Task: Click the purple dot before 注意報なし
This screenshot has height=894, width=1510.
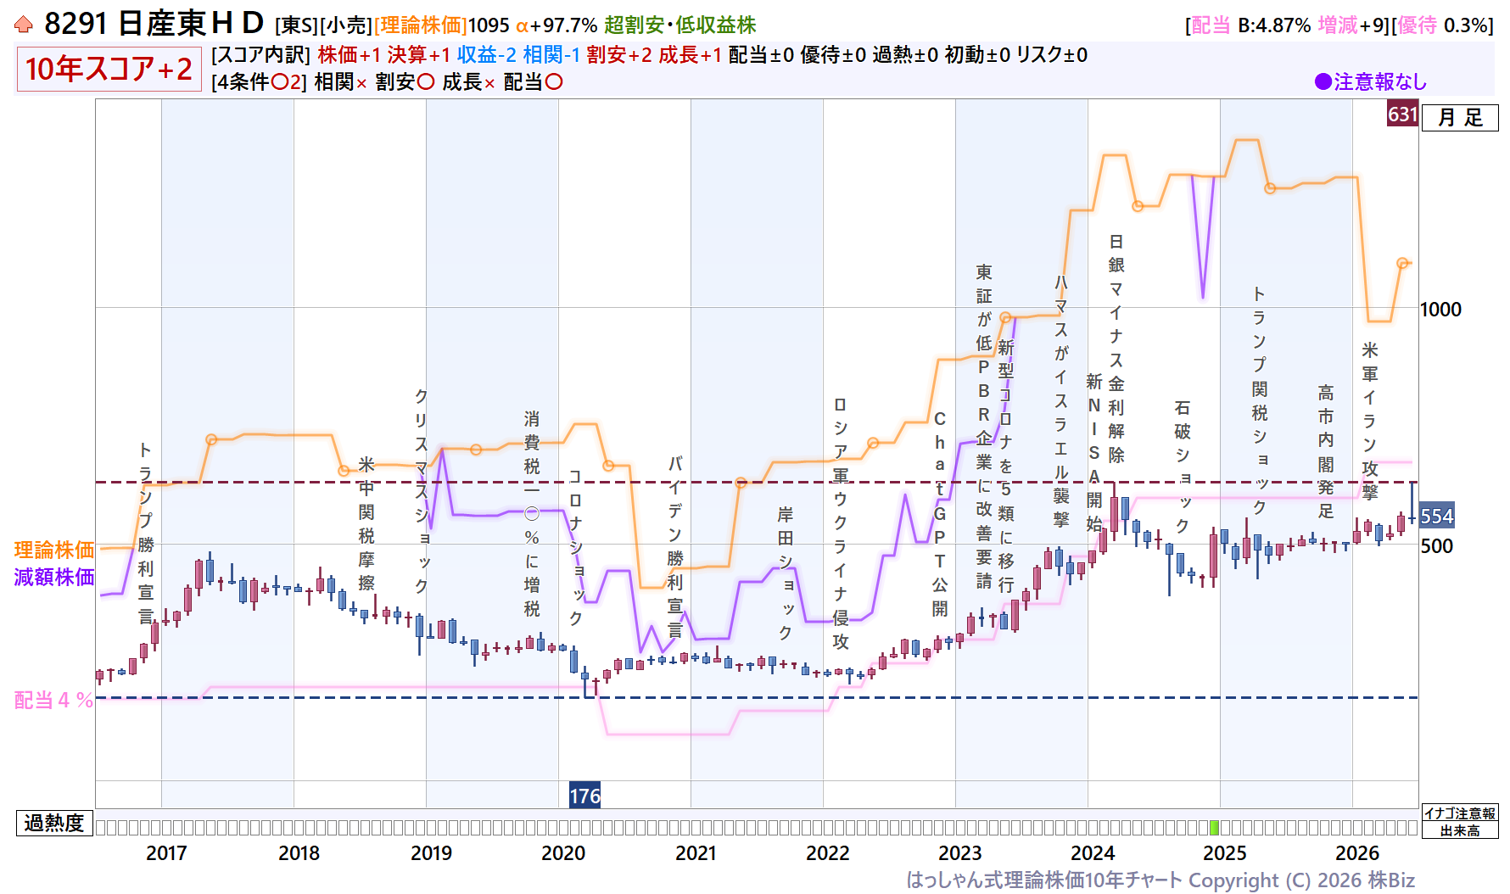Action: click(x=1323, y=81)
